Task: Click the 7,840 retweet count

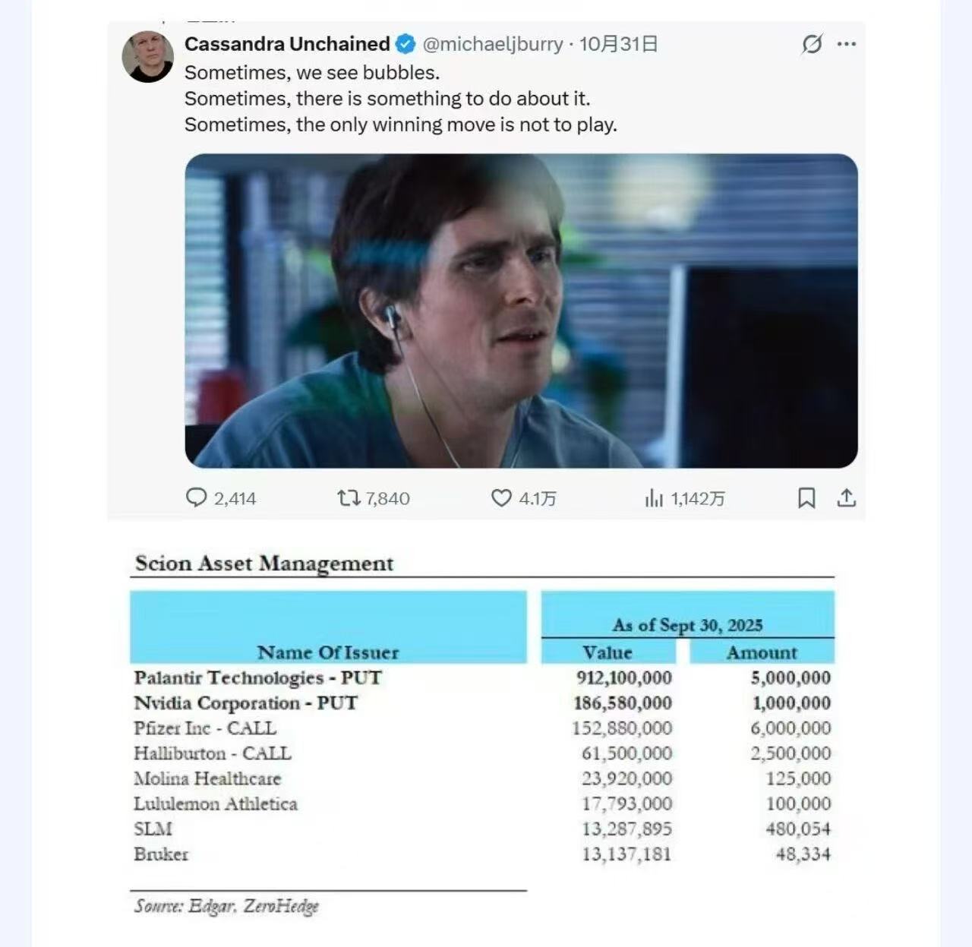Action: click(x=387, y=499)
